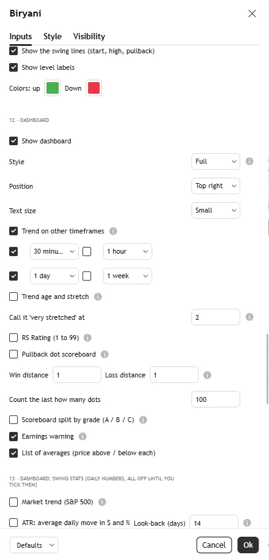
Task: Click the Count the last dots input field
Action: coord(216,399)
